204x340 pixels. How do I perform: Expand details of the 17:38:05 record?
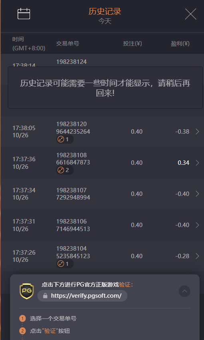[x=197, y=132]
